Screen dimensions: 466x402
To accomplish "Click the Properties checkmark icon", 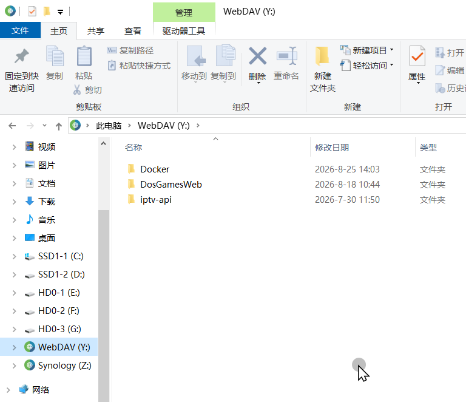I will click(x=417, y=56).
